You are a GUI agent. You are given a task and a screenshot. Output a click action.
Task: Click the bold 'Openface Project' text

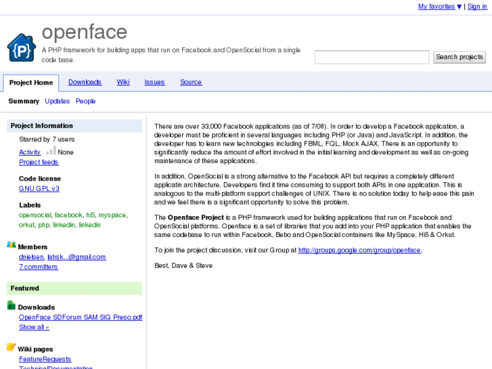tap(196, 217)
